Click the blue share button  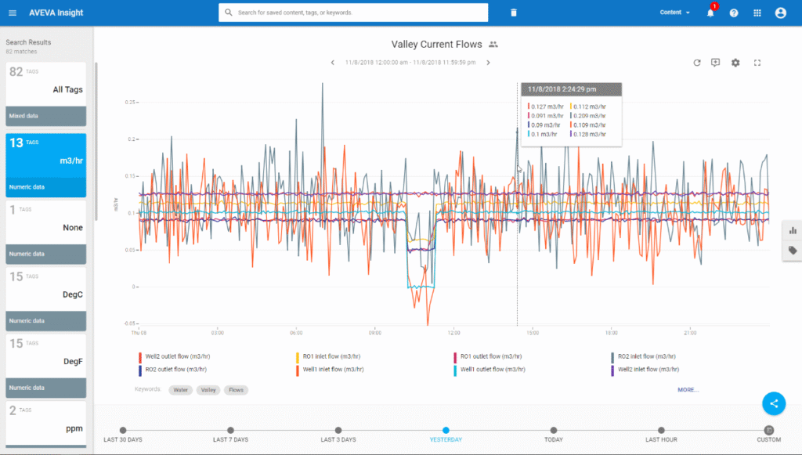click(x=774, y=403)
